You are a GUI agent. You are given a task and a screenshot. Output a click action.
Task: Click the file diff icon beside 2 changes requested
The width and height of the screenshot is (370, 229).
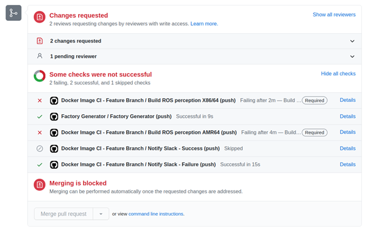pos(39,41)
